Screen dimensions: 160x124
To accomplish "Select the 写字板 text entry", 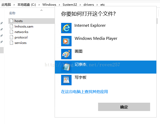I will (x=80, y=77).
